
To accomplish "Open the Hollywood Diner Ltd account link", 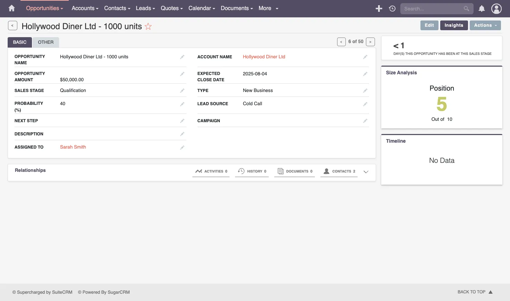I will [x=264, y=57].
